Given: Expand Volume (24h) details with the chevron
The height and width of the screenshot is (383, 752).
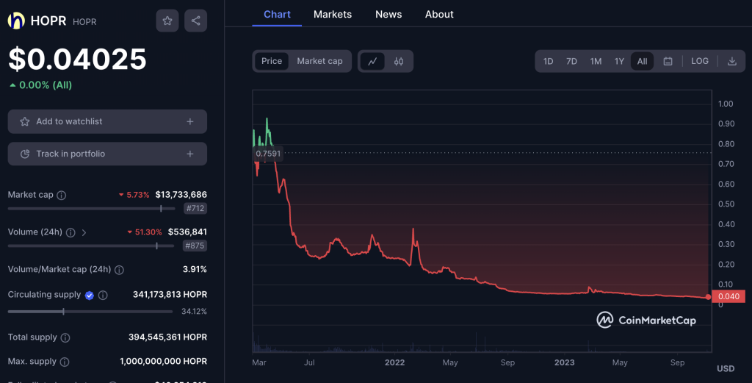Looking at the screenshot, I should point(84,233).
